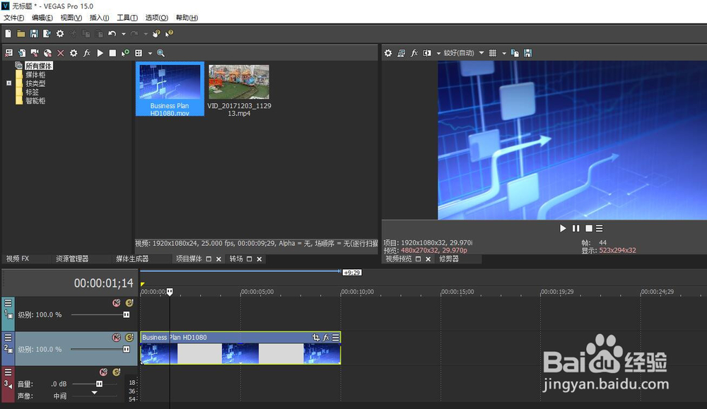This screenshot has height=409, width=707.
Task: Open the overlays grid dropdown arrow
Action: (504, 53)
